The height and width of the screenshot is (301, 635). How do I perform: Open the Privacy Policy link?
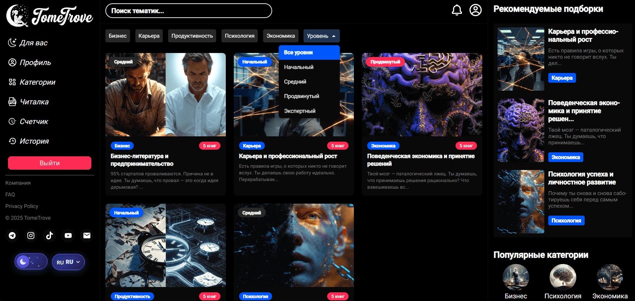[22, 206]
